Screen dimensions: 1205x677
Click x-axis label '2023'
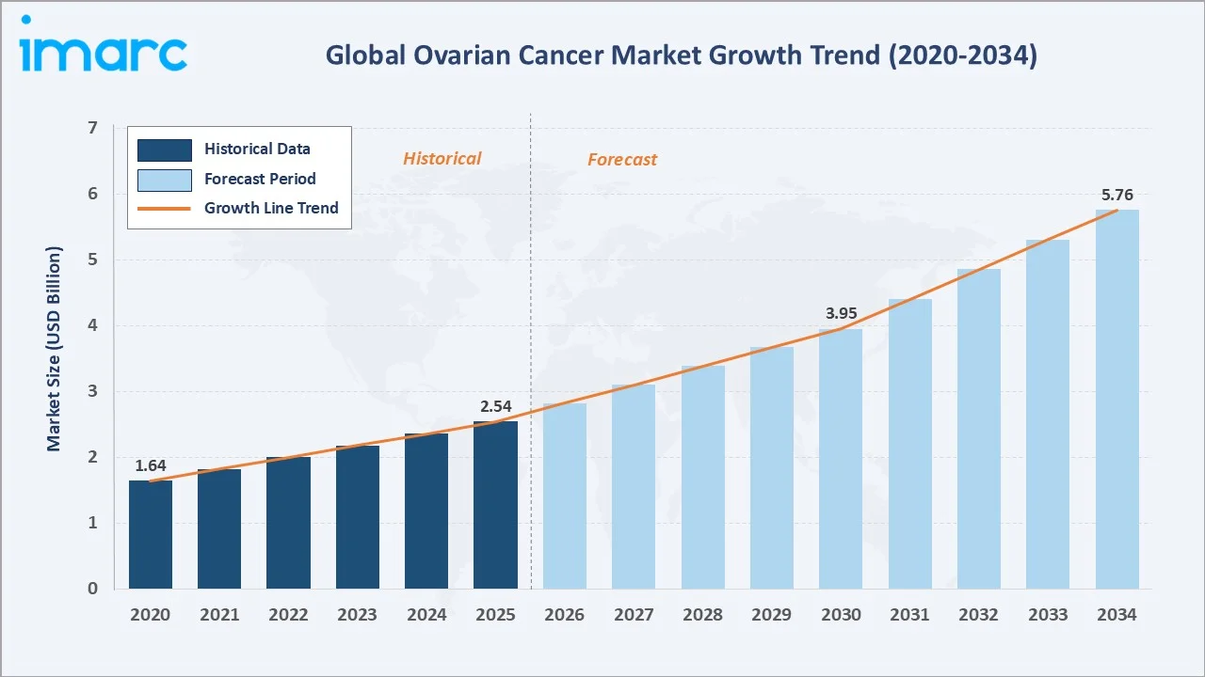point(358,615)
